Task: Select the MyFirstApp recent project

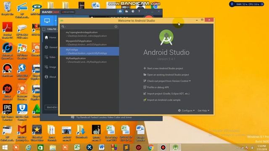Action: click(x=89, y=51)
